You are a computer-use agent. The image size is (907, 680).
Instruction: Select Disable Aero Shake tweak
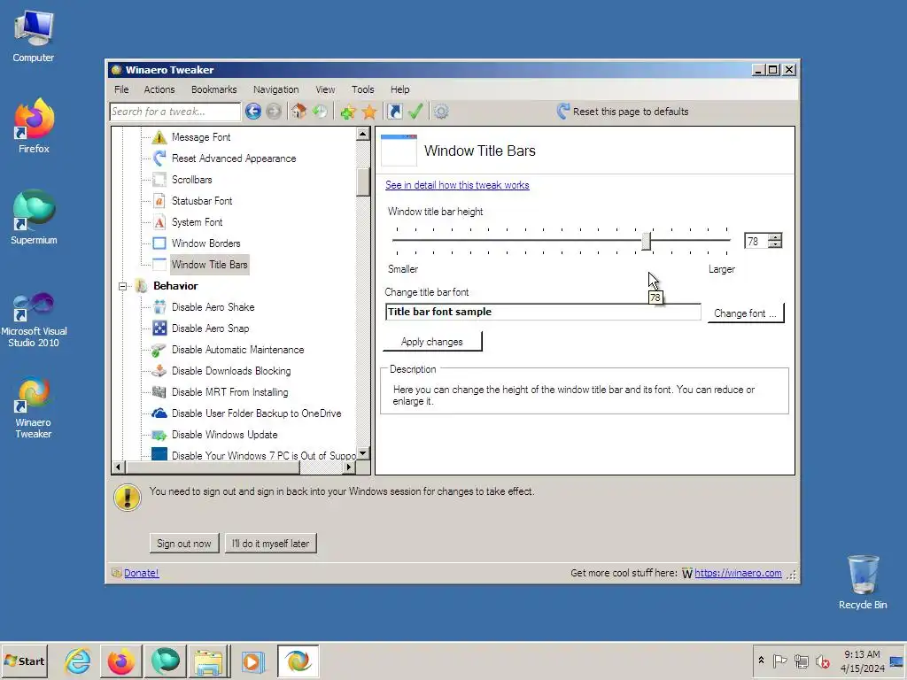[x=213, y=307]
